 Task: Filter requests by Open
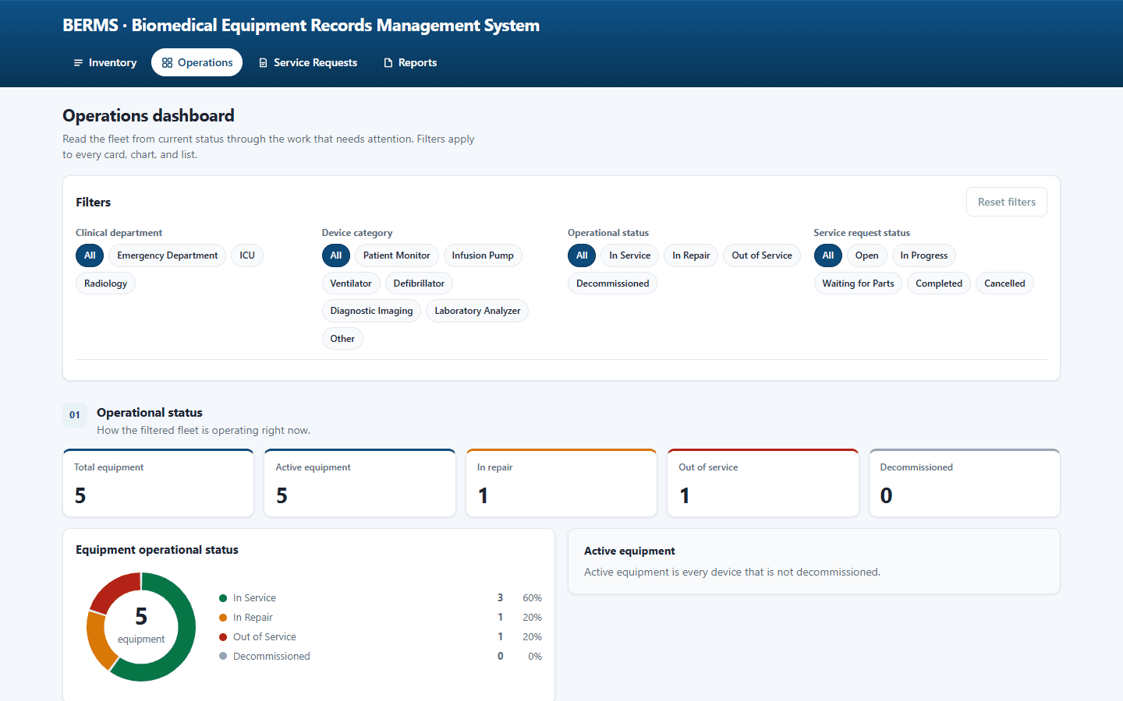click(x=866, y=255)
